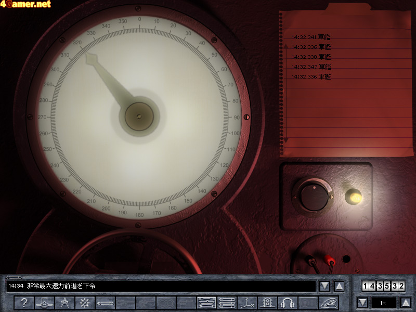Click the 1x time compression display

coord(383,303)
